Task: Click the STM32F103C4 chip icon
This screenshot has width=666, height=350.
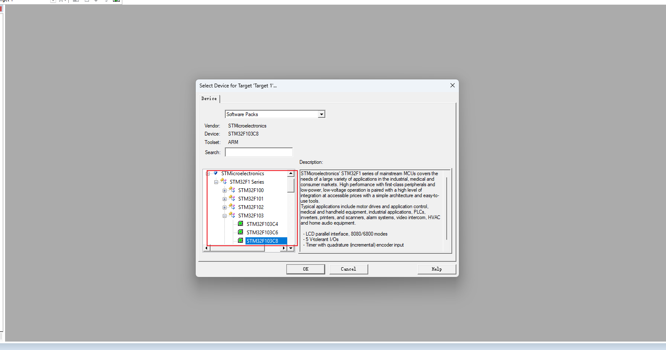Action: pyautogui.click(x=240, y=224)
